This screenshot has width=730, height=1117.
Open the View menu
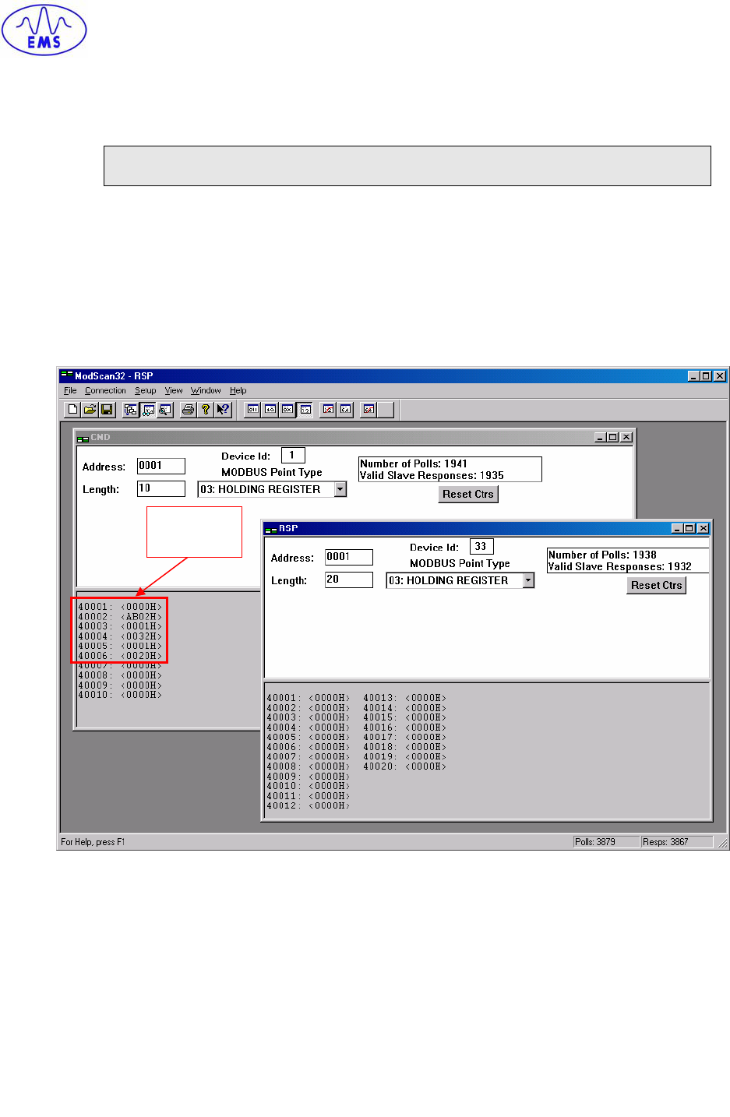click(x=174, y=390)
